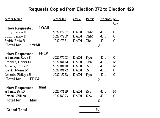Image resolution: width=160 pixels, height=118 pixels.
Task: Click the Voter ID column header
Action: pyautogui.click(x=59, y=19)
